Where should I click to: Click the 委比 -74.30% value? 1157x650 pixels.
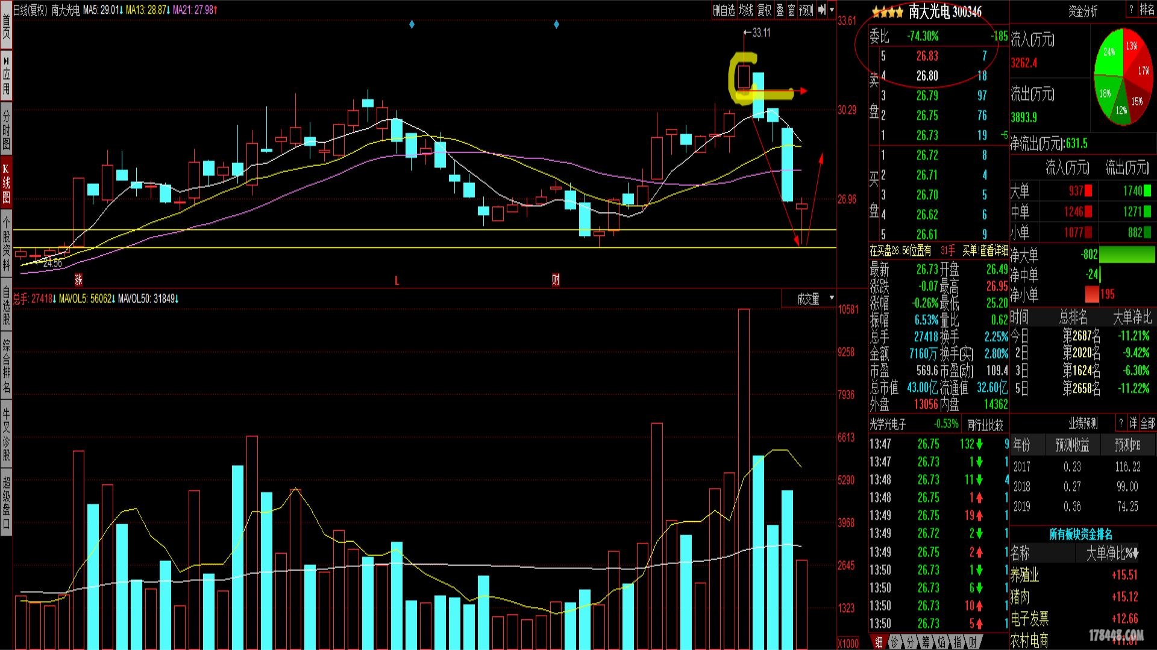coord(923,36)
